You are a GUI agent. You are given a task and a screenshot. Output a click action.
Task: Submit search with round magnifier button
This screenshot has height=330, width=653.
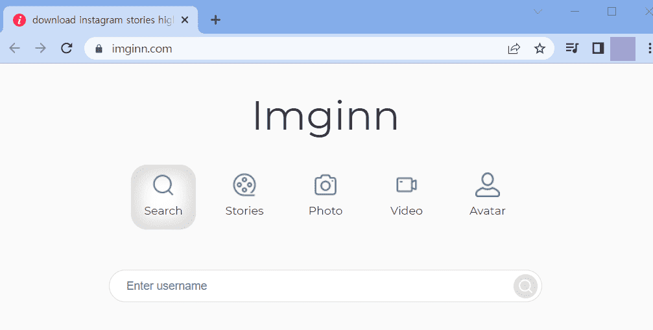(x=525, y=287)
